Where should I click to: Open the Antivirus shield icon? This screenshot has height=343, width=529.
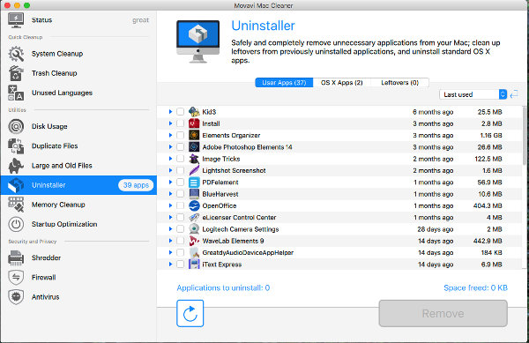(x=16, y=297)
